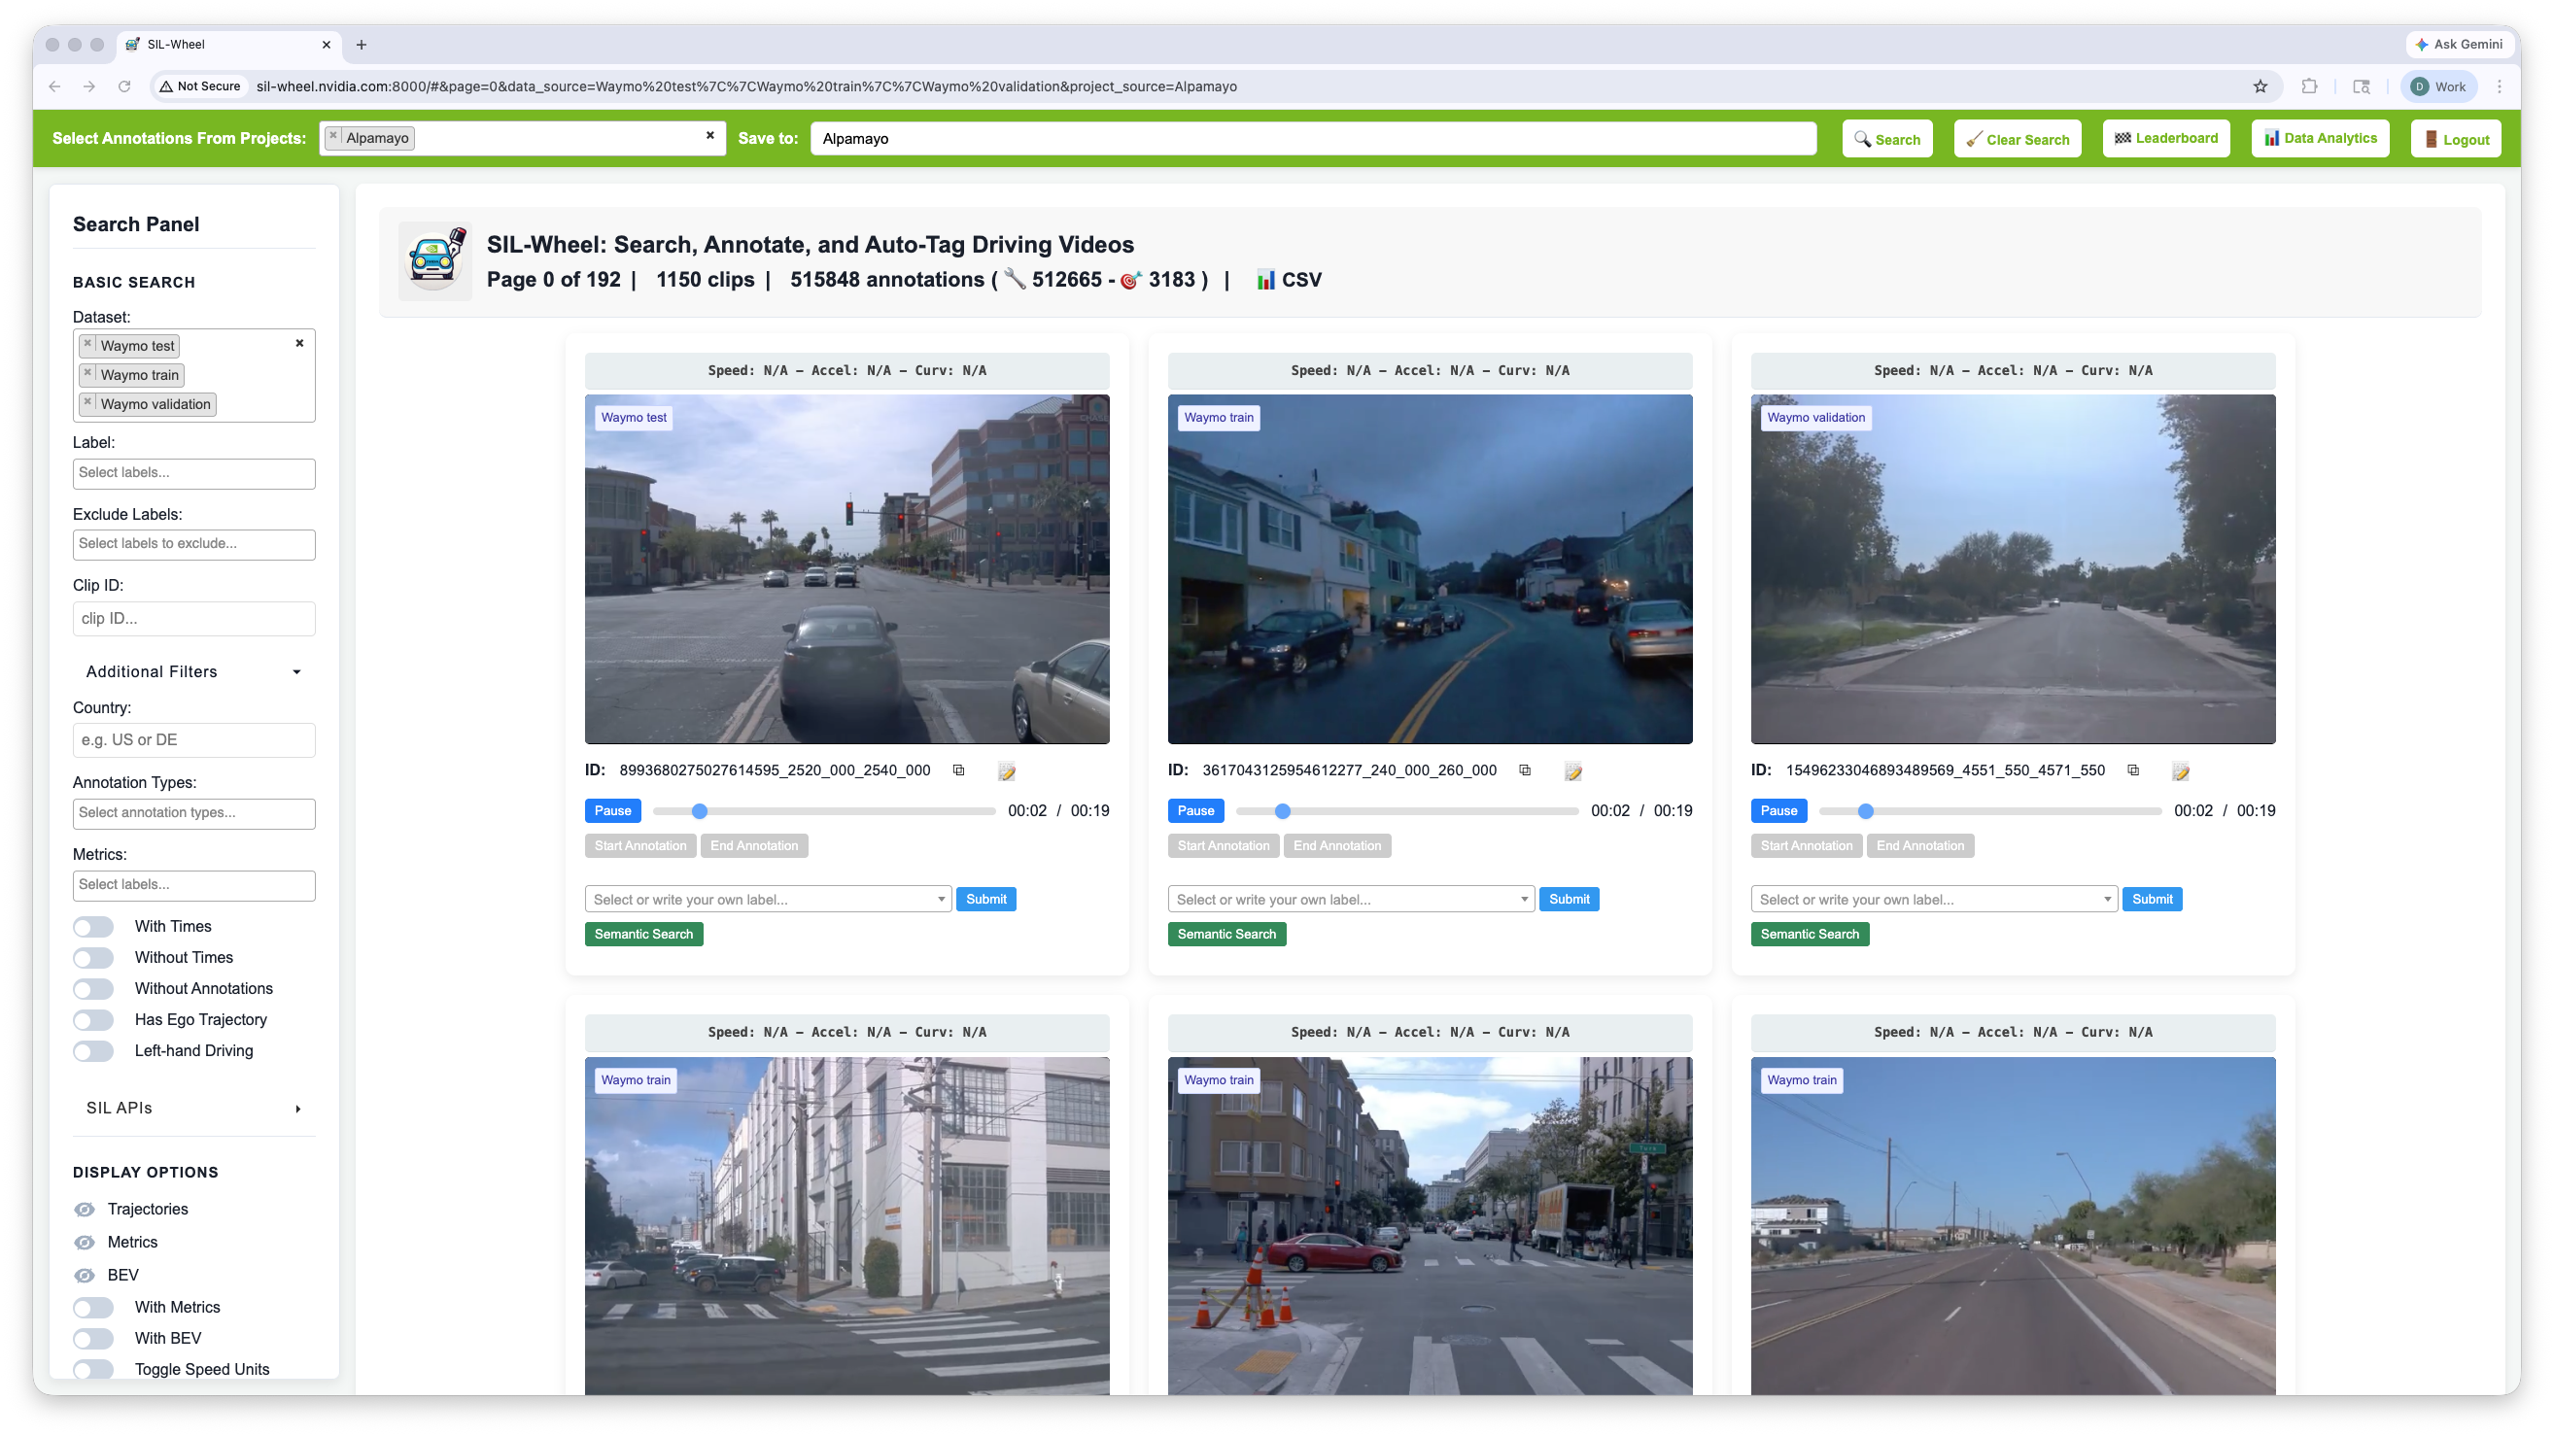2554x1436 pixels.
Task: Clear all selected datasets
Action: point(299,343)
